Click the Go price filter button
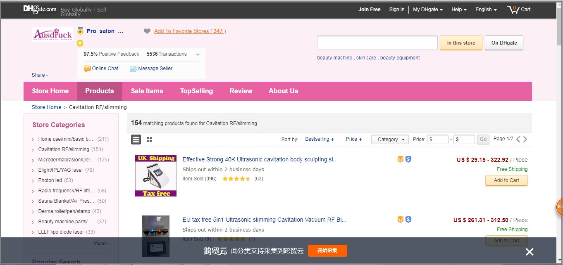Viewport: 563px width, 265px height. [x=483, y=140]
